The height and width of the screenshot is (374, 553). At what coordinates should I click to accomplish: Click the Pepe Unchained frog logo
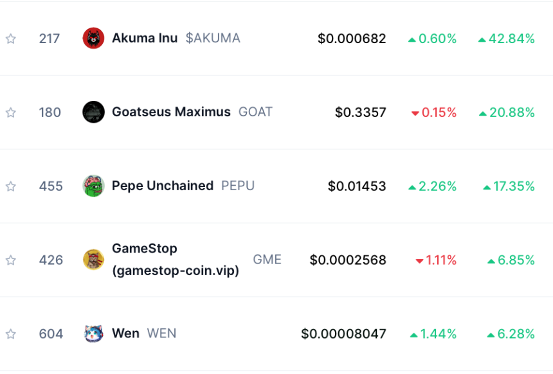93,186
